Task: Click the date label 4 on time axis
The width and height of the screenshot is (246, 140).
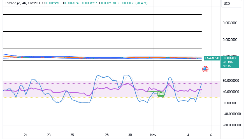Action: coord(188,135)
